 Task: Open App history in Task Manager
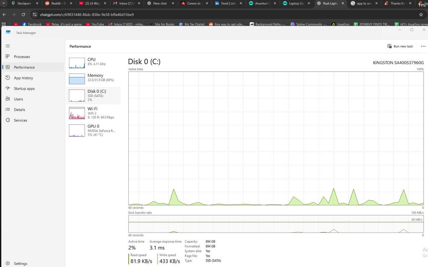33,78
